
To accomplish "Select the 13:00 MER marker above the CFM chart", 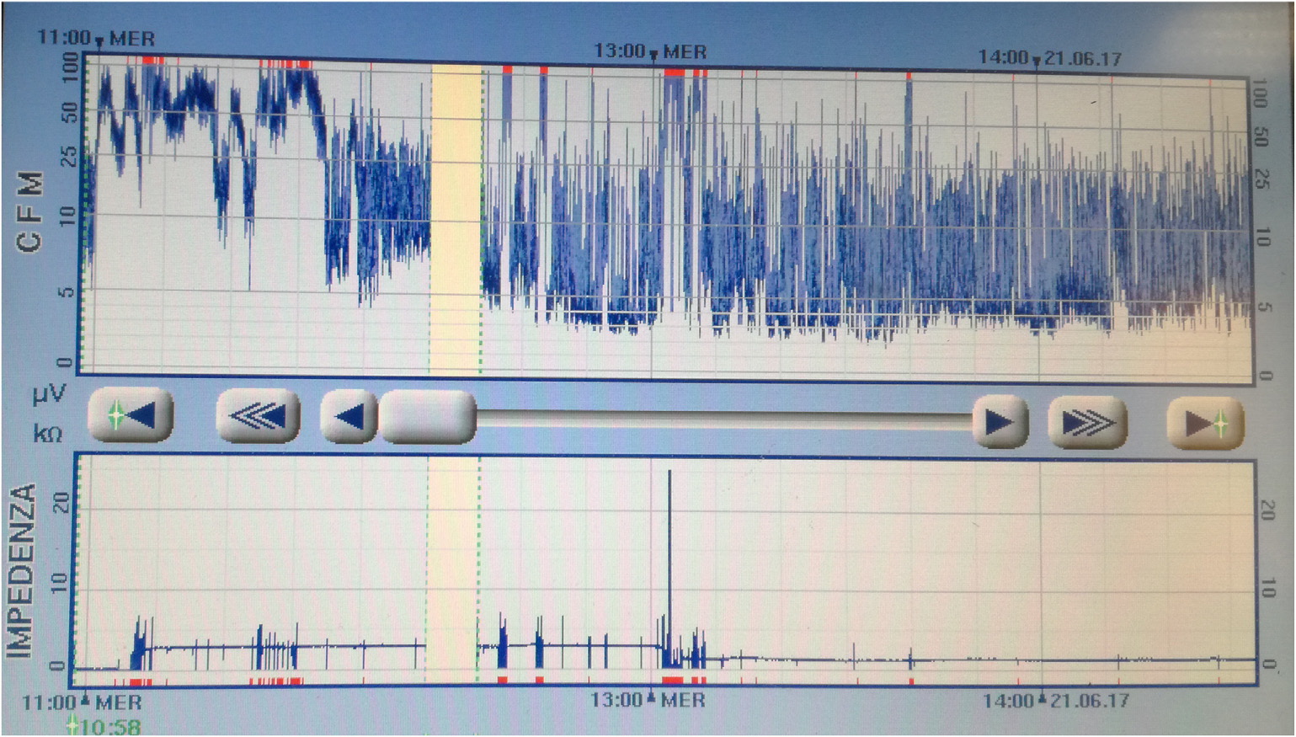I will click(x=650, y=51).
